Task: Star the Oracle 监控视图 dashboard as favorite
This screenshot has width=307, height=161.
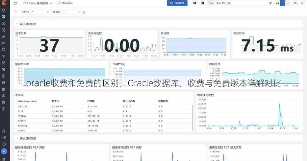Action: (24, 3)
